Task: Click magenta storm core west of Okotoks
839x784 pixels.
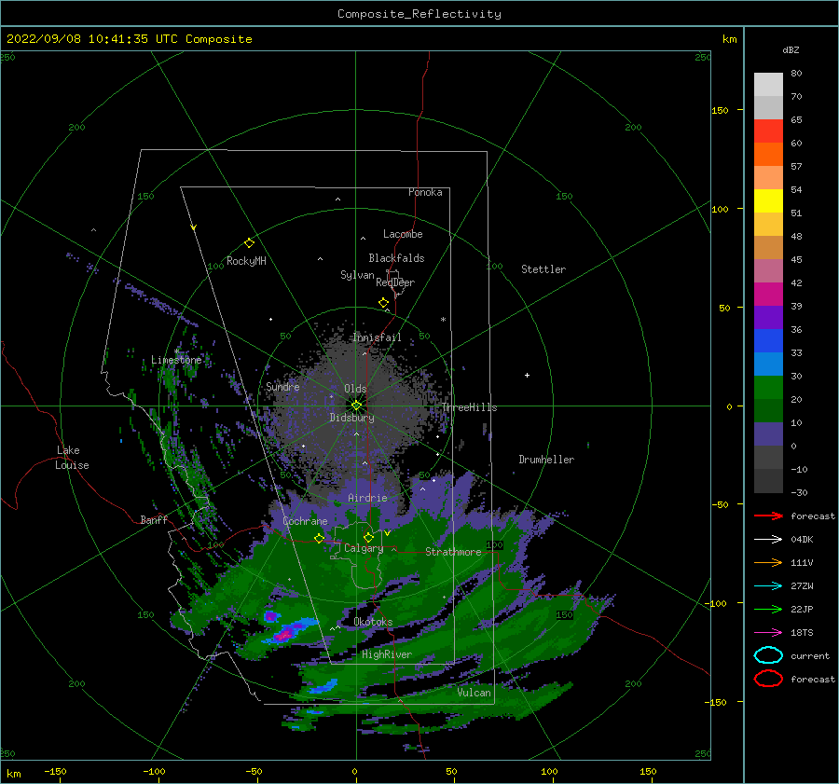Action: pos(284,634)
